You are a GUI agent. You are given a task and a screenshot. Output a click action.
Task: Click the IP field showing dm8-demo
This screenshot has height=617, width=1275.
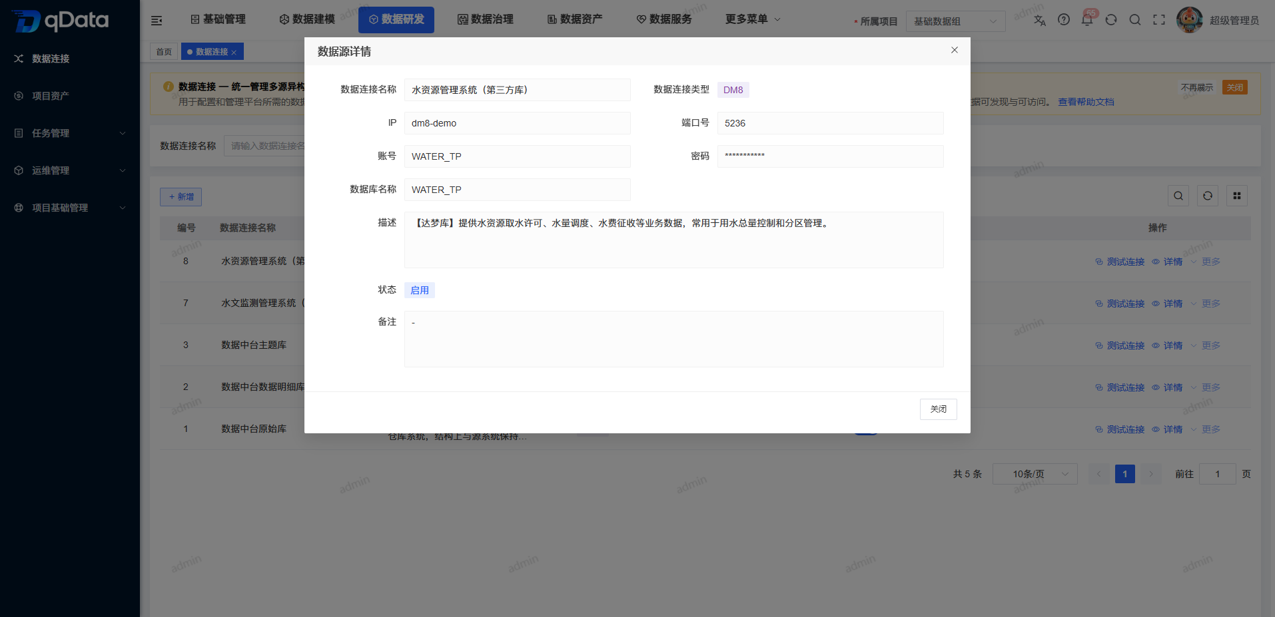(518, 123)
